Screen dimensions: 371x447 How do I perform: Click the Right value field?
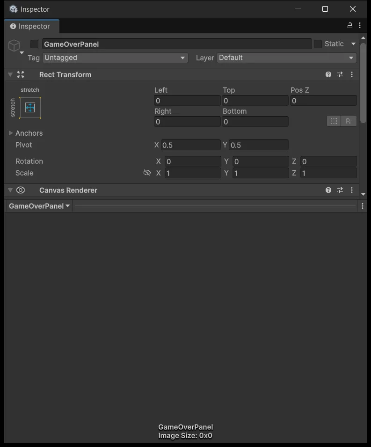[x=187, y=122]
